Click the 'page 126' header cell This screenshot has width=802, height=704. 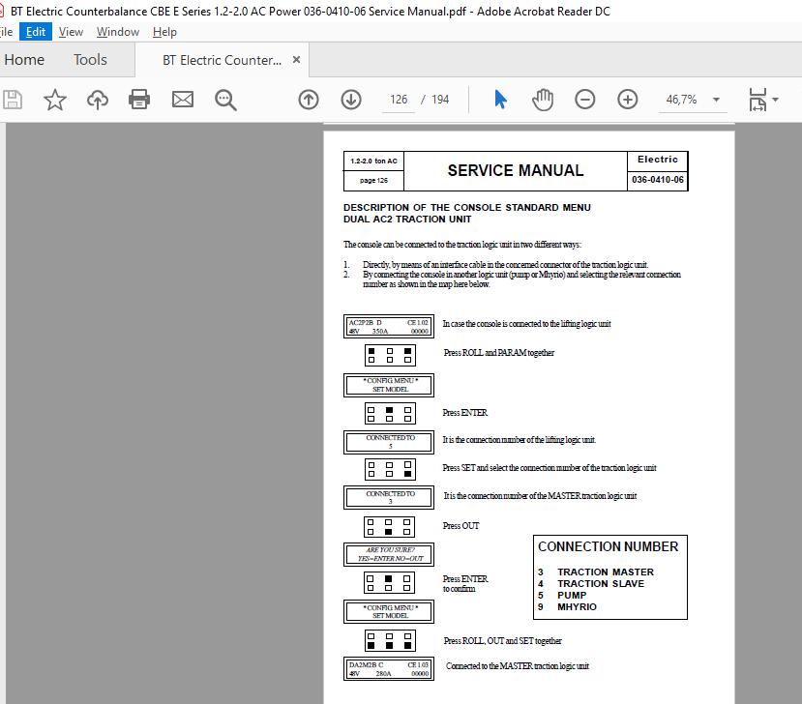pos(373,181)
